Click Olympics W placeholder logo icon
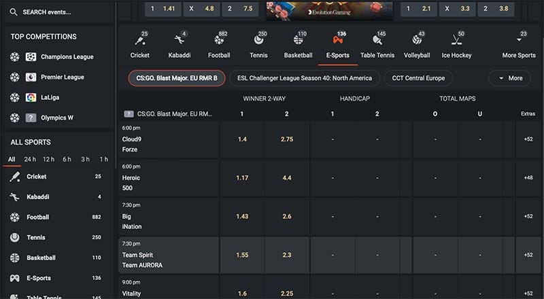Viewport: 544px width, 299px height. click(x=31, y=118)
